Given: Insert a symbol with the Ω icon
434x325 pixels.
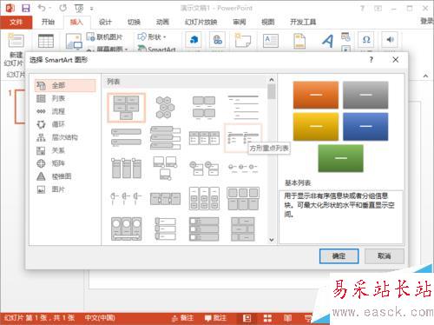Looking at the screenshot, I should [366, 40].
